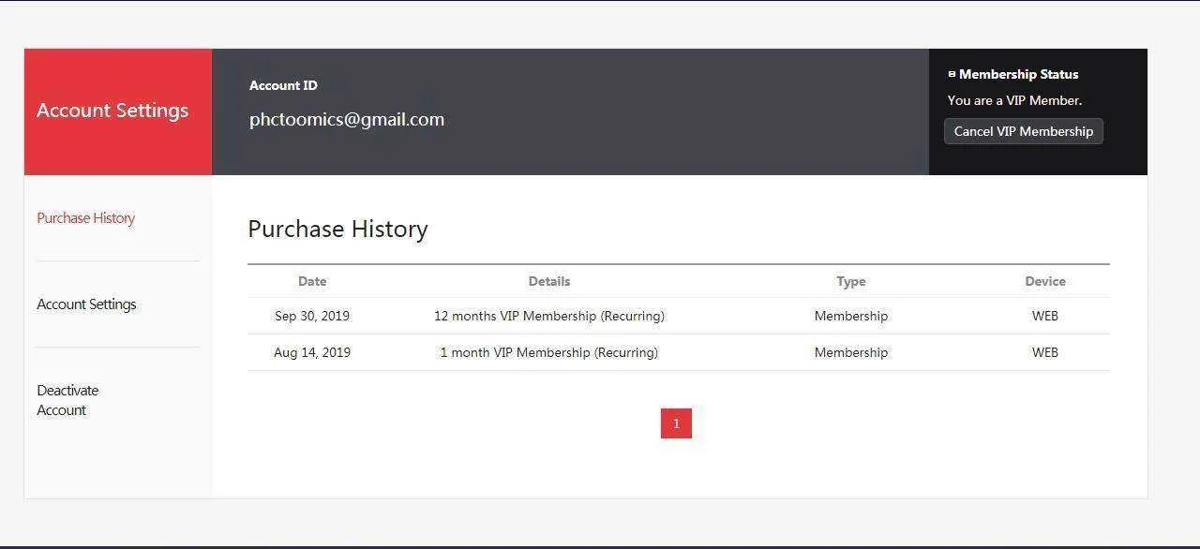Select Deactivate Account in the sidebar

pos(67,400)
